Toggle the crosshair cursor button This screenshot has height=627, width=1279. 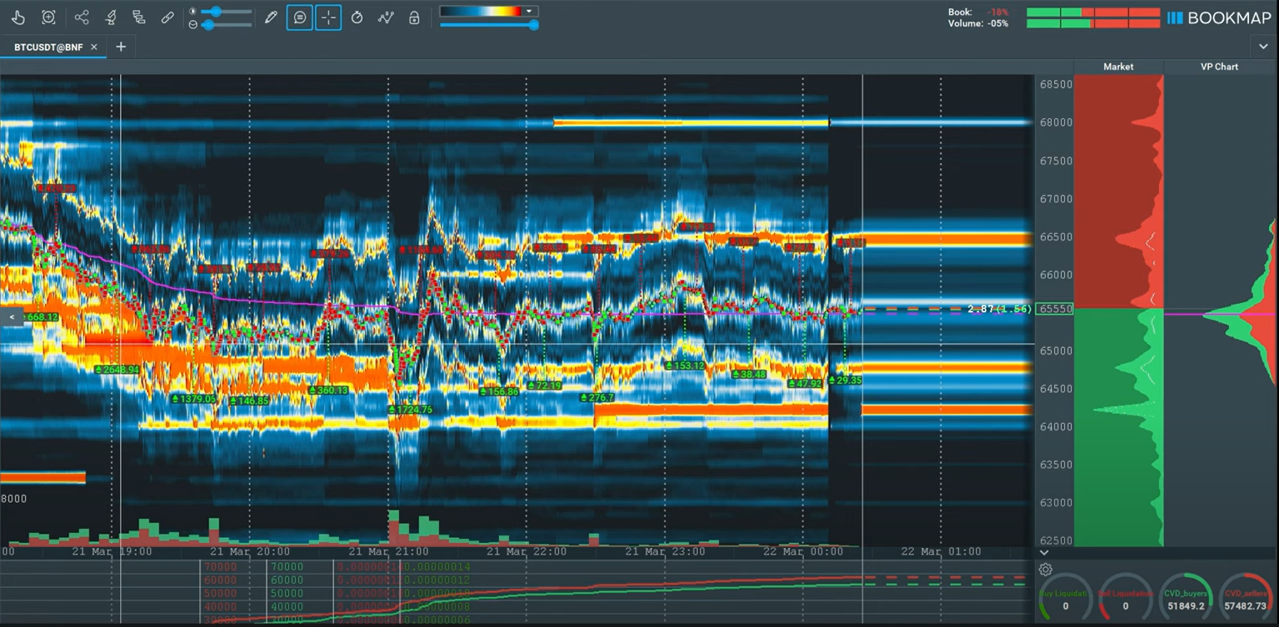coord(328,17)
